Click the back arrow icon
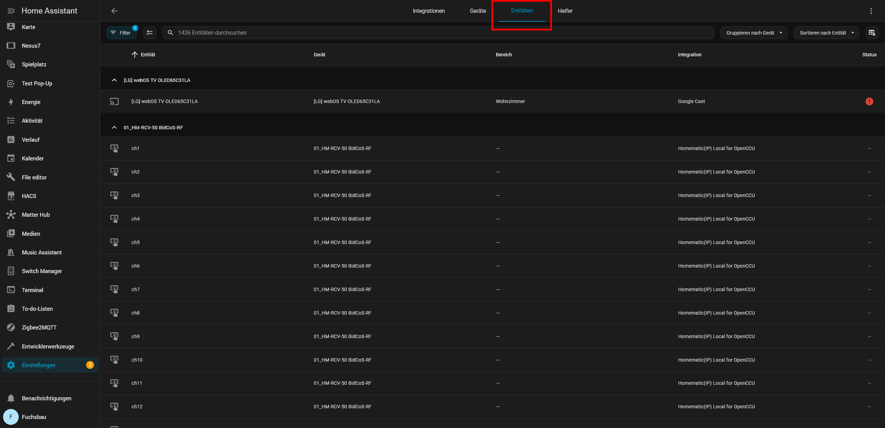885x428 pixels. coord(114,11)
